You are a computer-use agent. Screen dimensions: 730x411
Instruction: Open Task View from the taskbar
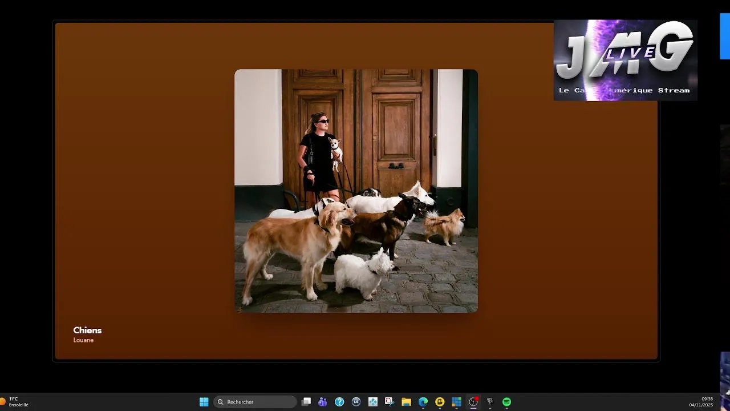coord(306,402)
